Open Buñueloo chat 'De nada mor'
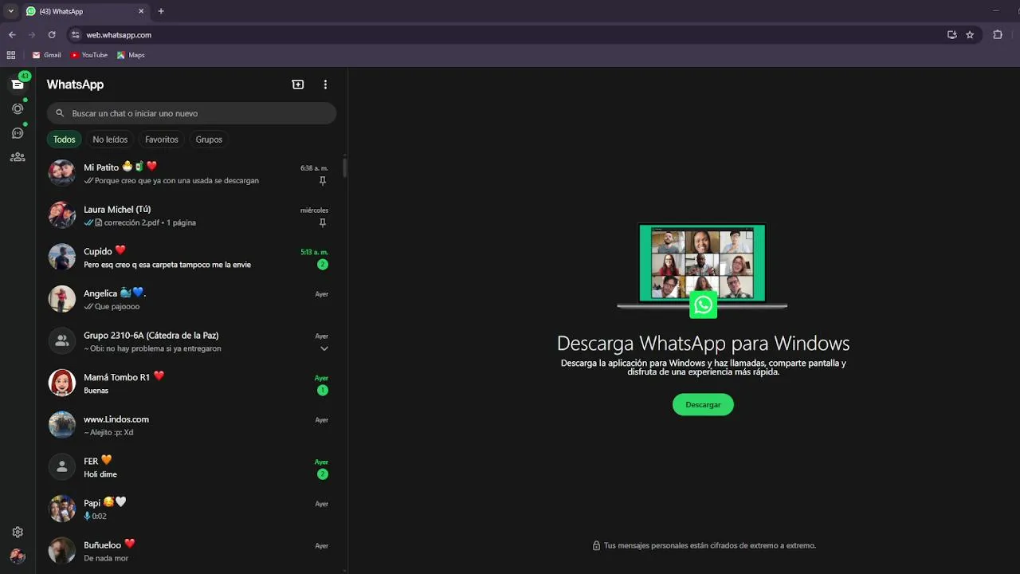Image resolution: width=1020 pixels, height=574 pixels. pyautogui.click(x=191, y=551)
